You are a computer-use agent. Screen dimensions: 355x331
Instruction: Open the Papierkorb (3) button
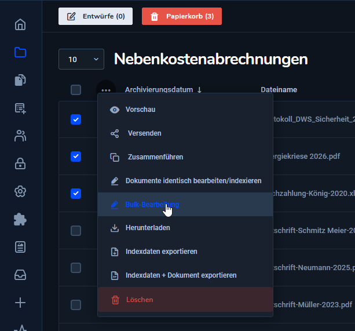(182, 16)
